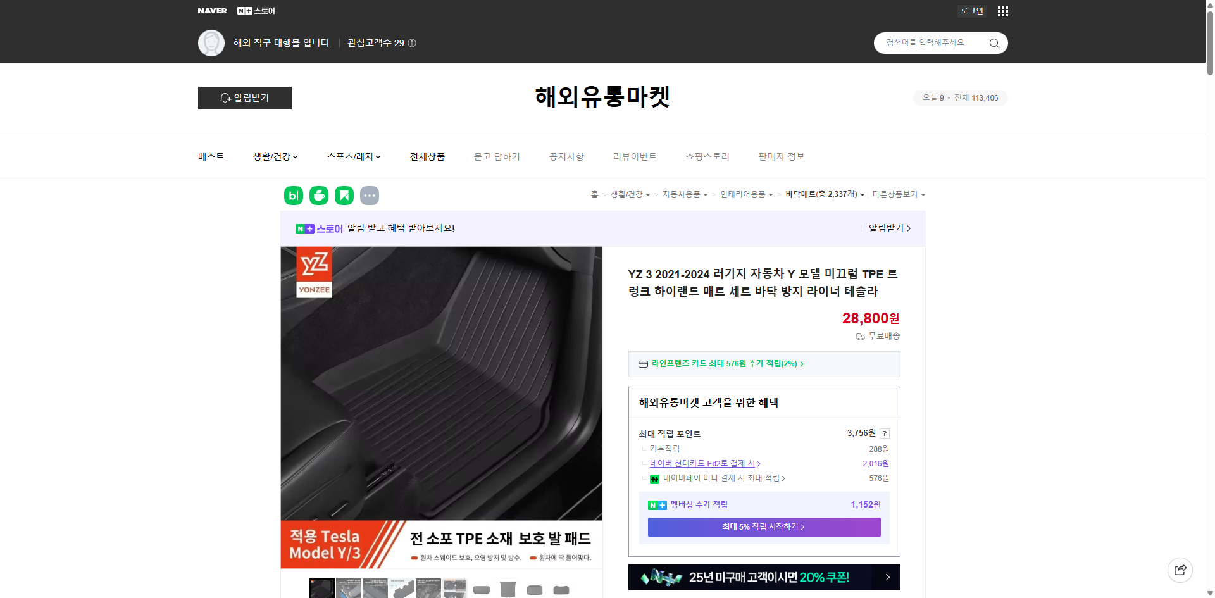Click the 최대 5% 적립 시작하기 gradient button
Viewport: 1215px width, 598px height.
click(763, 526)
